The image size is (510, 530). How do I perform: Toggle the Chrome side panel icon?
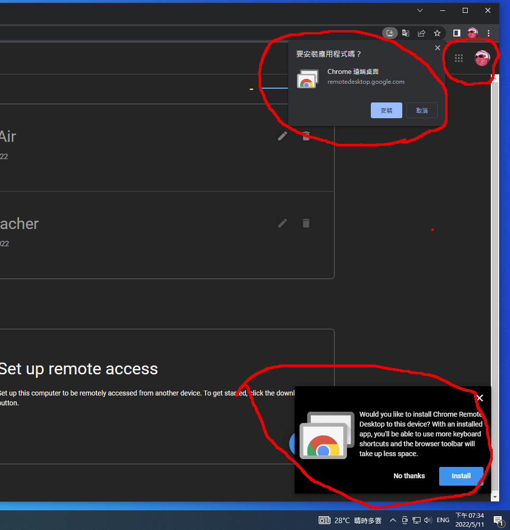point(456,33)
